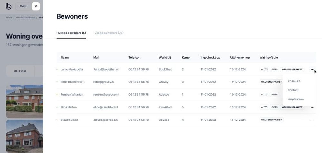Click AUTO tag in Elina's row
Viewport: 322px width, 153px height.
[x=264, y=107]
